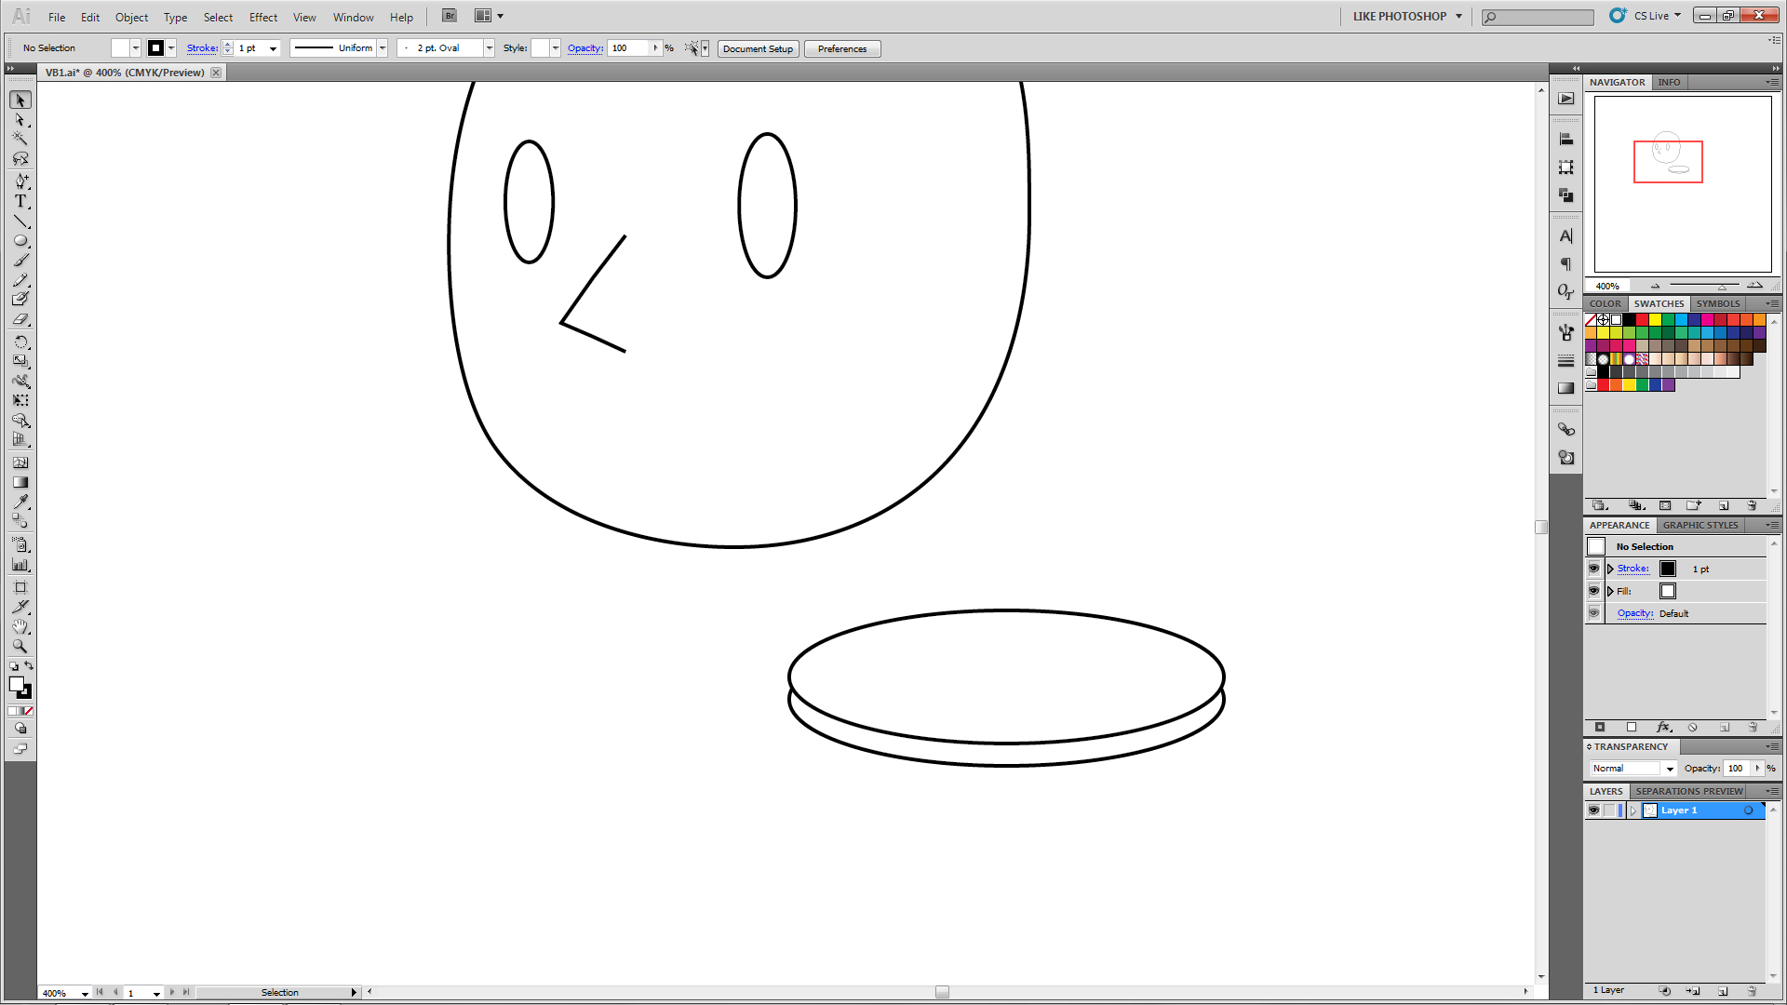This screenshot has width=1787, height=1005.
Task: Click the Document Setup button
Action: point(758,48)
